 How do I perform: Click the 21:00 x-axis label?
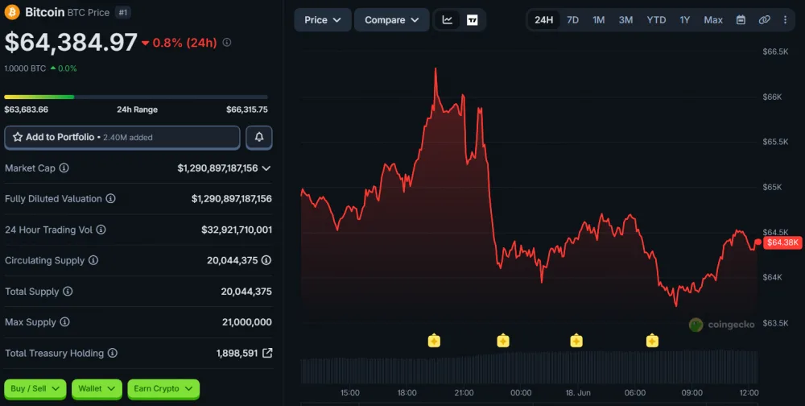coord(464,392)
